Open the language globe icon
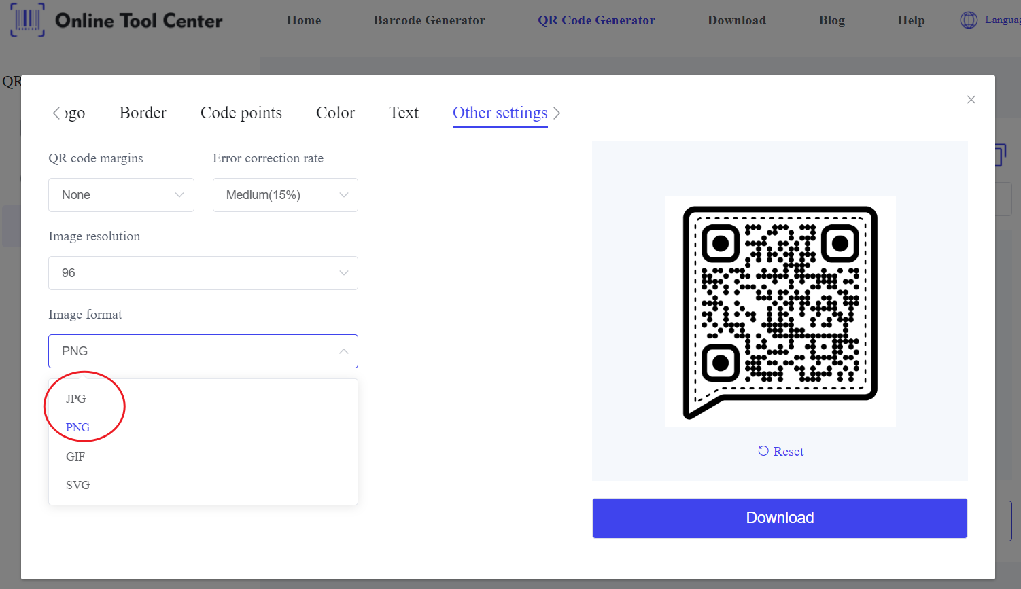 tap(969, 20)
